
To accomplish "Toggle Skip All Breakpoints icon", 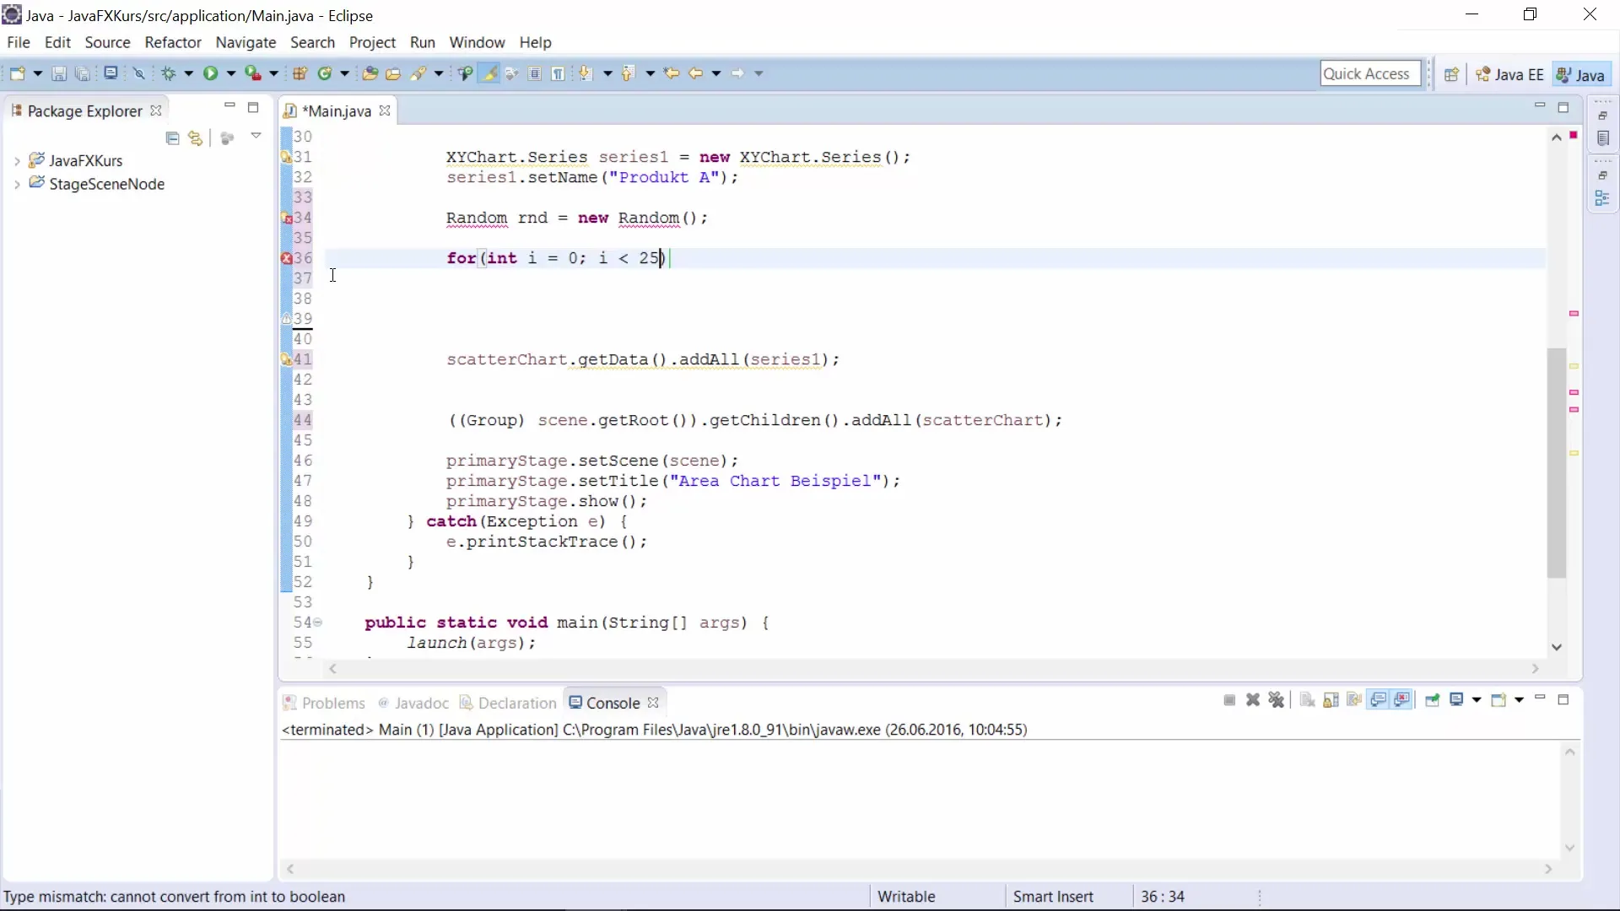I will (139, 73).
